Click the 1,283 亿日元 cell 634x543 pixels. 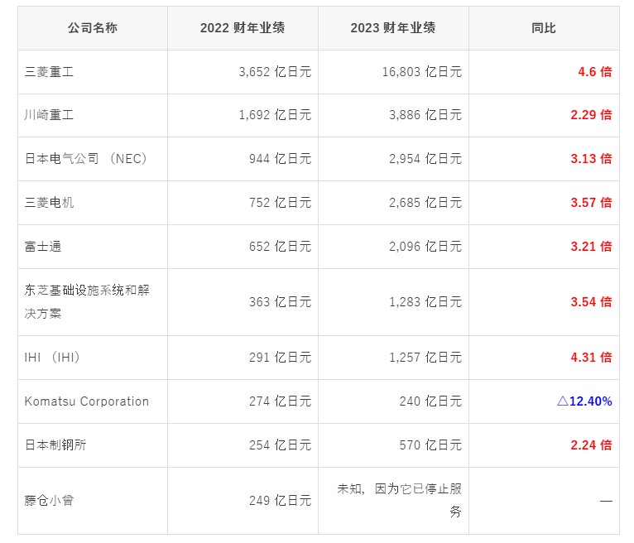click(x=393, y=302)
